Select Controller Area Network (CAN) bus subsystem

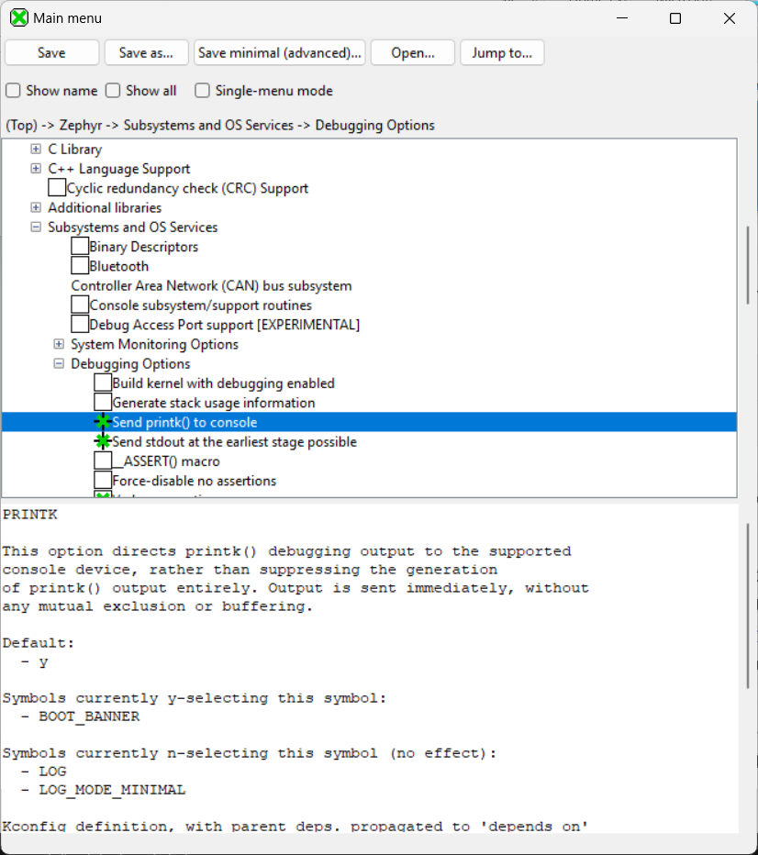(207, 285)
